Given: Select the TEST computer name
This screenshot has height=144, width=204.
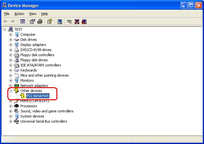Looking at the screenshot, I should [x=18, y=29].
